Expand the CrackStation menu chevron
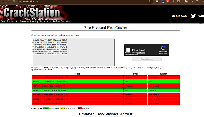This screenshot has width=204, height=117. click(x=17, y=21)
